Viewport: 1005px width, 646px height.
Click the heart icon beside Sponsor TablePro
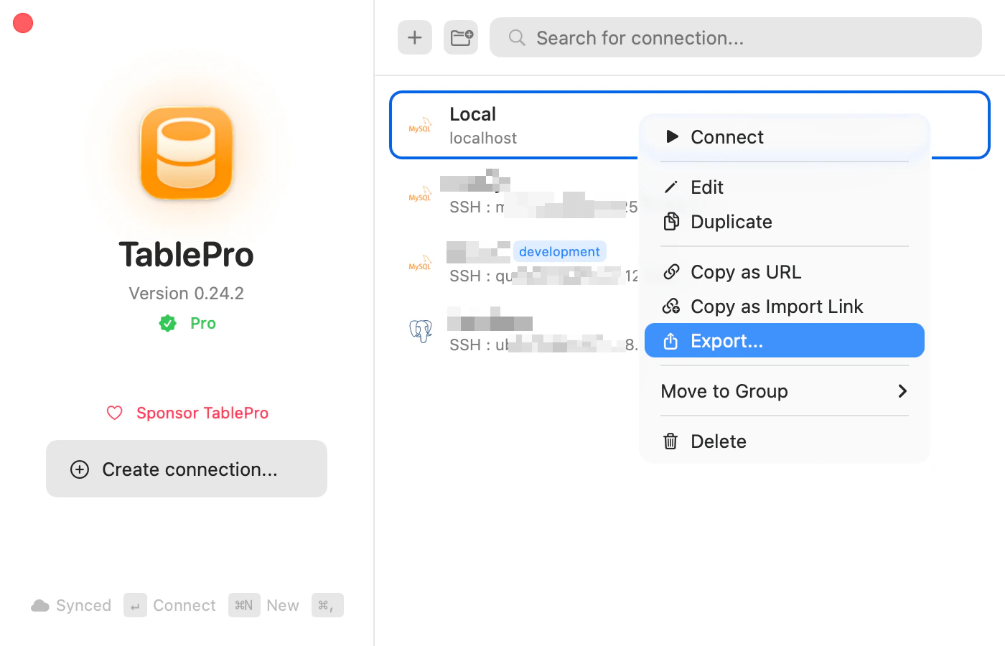114,413
